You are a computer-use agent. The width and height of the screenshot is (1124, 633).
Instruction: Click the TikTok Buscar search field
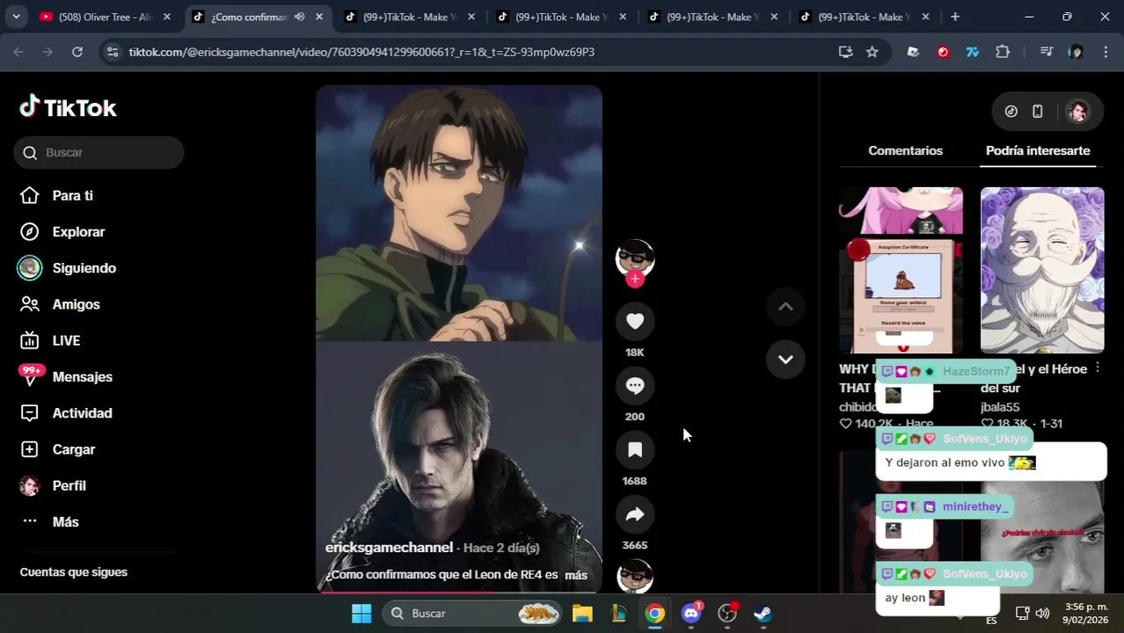[x=99, y=153]
